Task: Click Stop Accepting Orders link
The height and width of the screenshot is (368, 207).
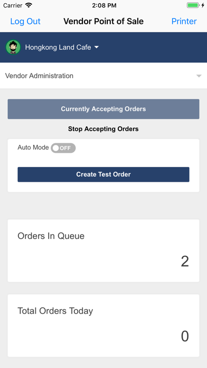Action: click(x=103, y=129)
